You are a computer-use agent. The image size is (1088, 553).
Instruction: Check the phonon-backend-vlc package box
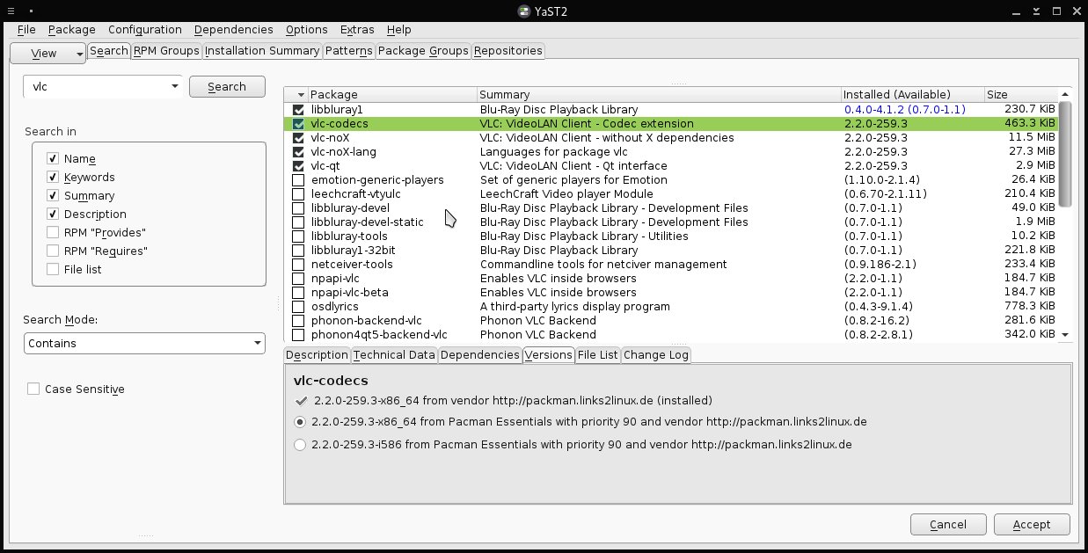298,321
